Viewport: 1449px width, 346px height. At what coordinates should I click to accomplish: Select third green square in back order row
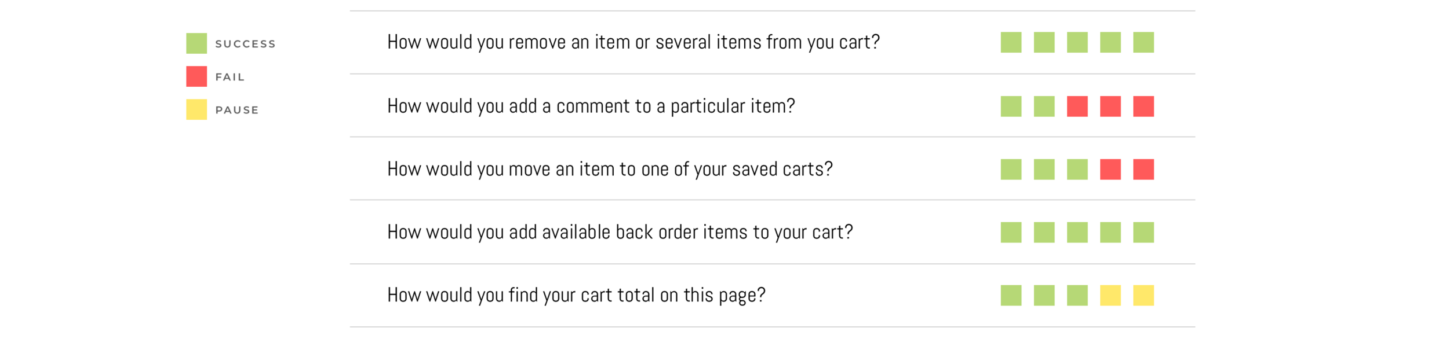pos(1077,233)
